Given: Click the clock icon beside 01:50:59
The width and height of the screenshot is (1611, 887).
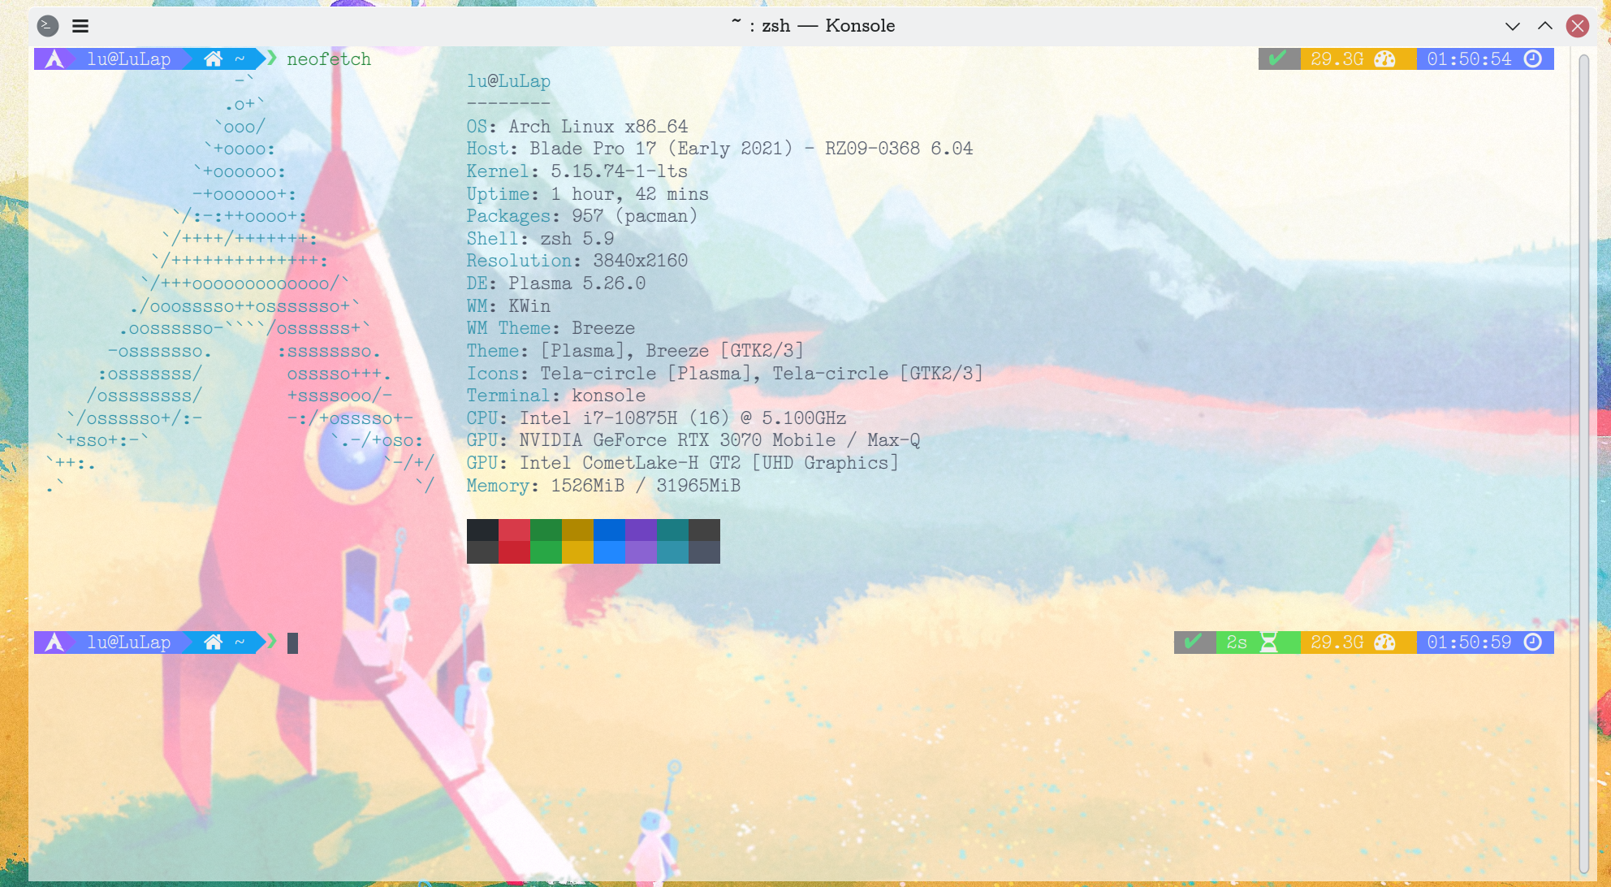Looking at the screenshot, I should [x=1532, y=643].
